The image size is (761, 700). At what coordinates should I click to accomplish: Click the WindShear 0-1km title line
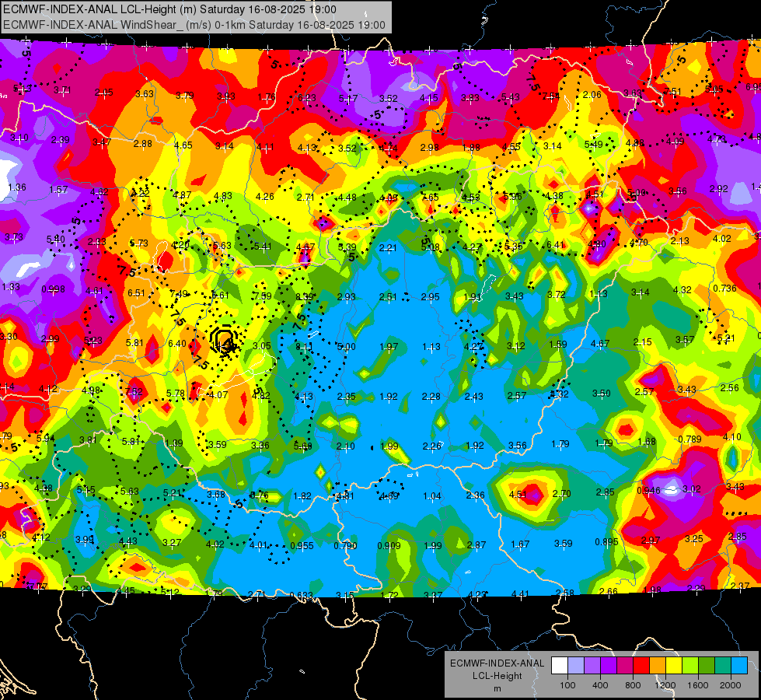point(194,25)
